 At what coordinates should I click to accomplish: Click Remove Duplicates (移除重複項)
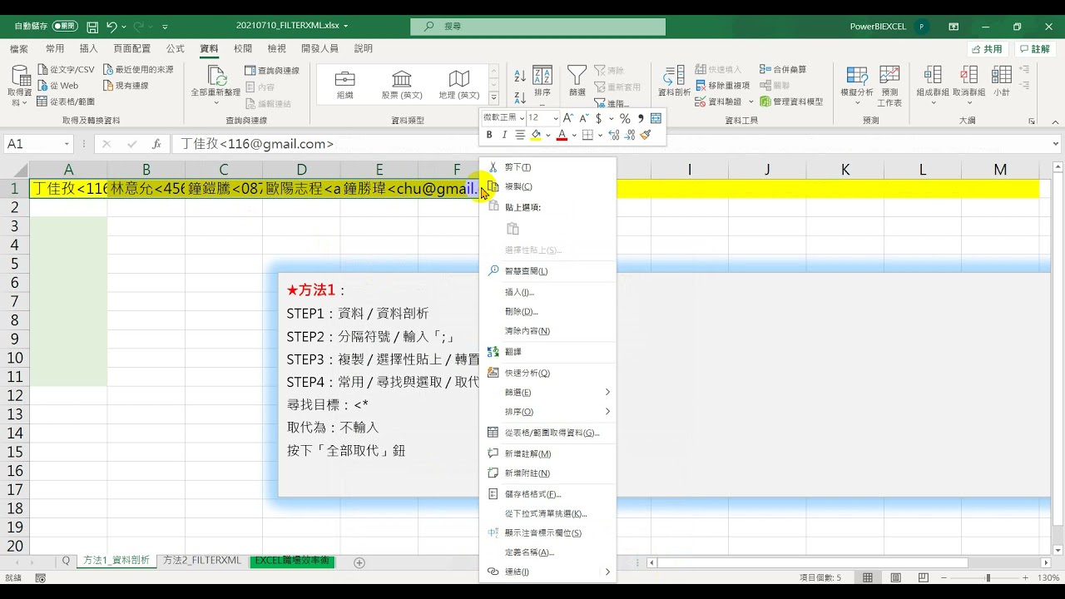pos(722,86)
